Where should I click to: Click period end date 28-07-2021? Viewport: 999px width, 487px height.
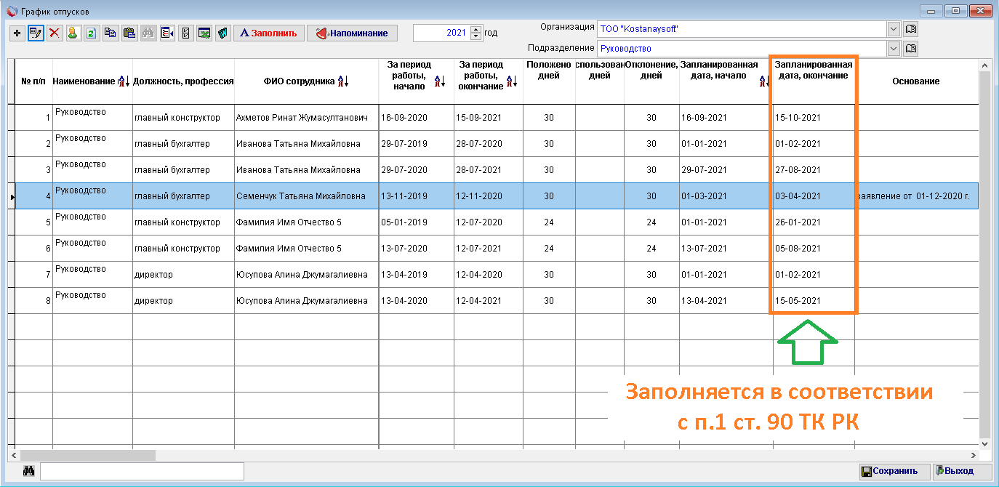coord(489,170)
